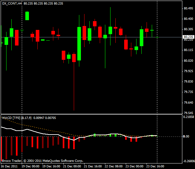The height and width of the screenshot is (169, 195).
Task: Click the 21 Dec 16:00 time axis label
Action: point(93,166)
